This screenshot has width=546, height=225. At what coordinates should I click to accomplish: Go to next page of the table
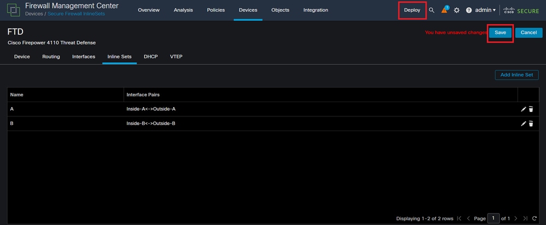click(x=516, y=218)
